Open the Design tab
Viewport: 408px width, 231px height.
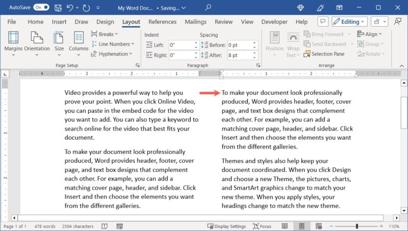pos(105,22)
